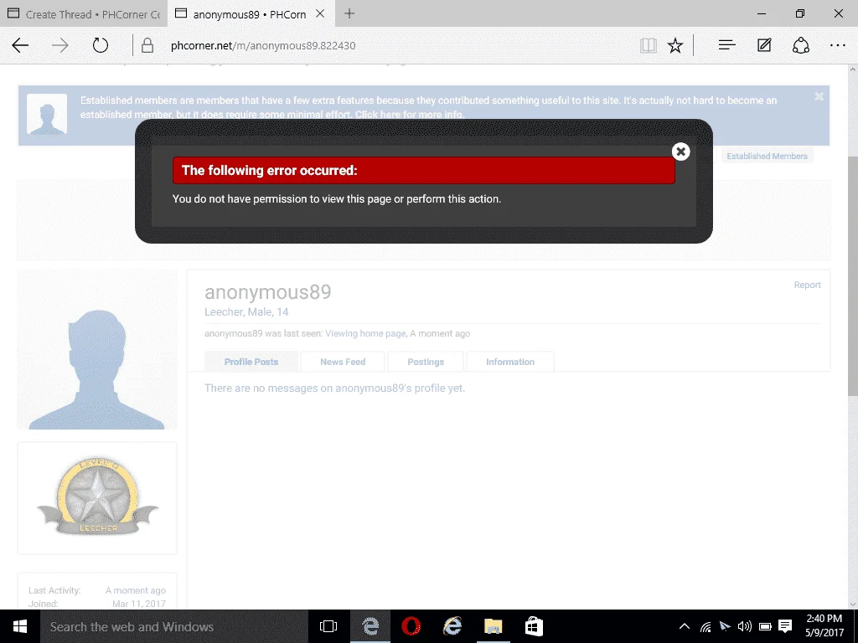This screenshot has width=858, height=643.
Task: Dismiss the Established members notice
Action: tap(819, 97)
